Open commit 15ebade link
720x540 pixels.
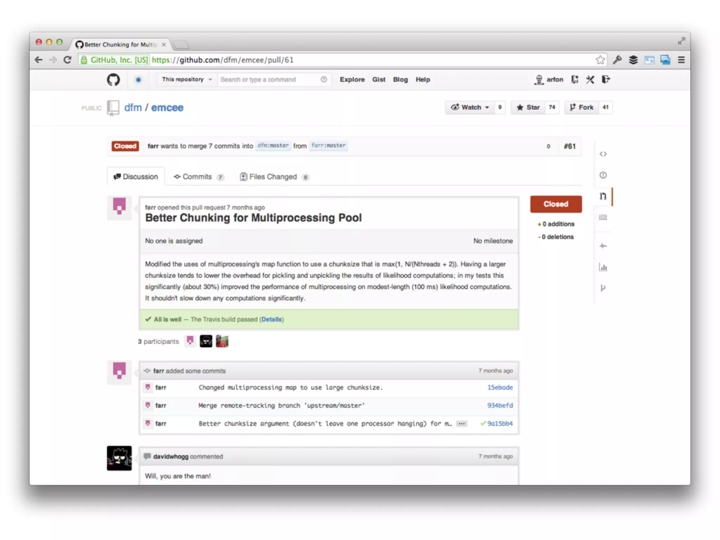click(500, 387)
